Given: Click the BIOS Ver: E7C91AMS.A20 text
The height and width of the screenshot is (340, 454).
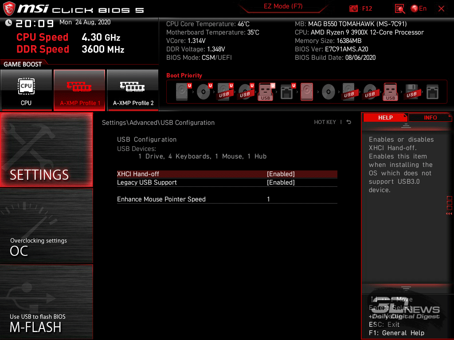Looking at the screenshot, I should point(332,49).
